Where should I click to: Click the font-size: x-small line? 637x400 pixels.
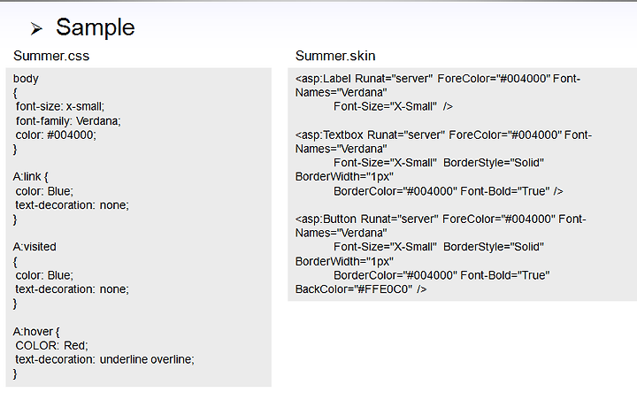click(60, 106)
